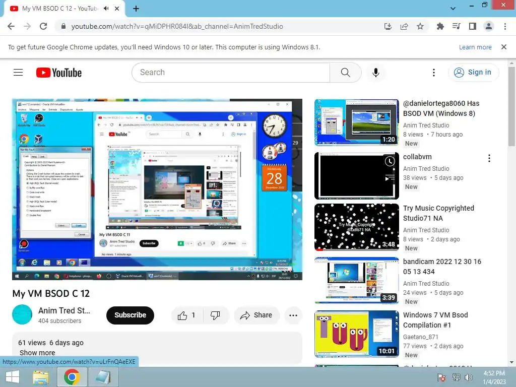
Task: Click the Sign in button
Action: tap(473, 73)
